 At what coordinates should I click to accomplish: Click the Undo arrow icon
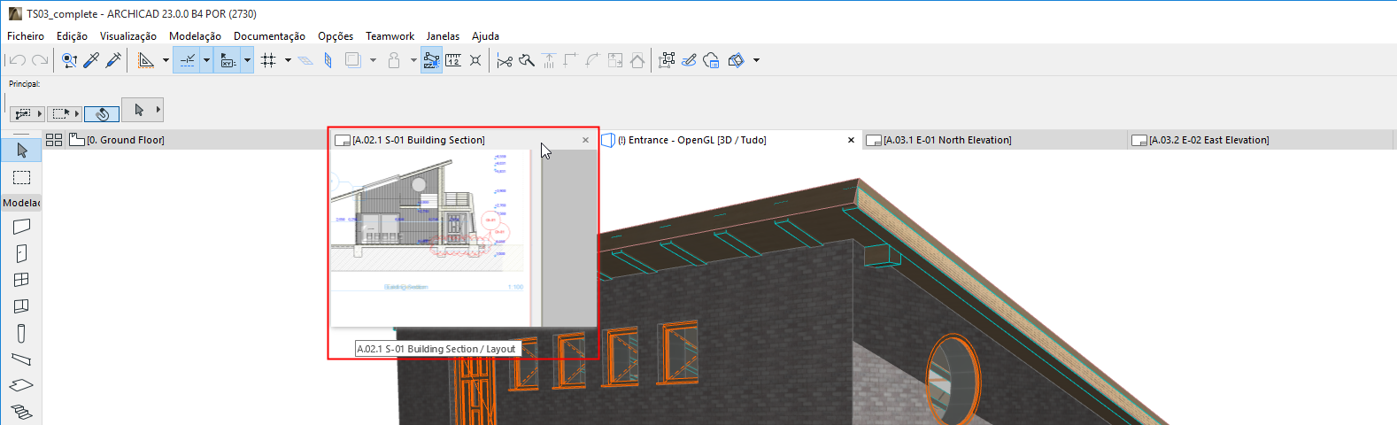point(17,60)
